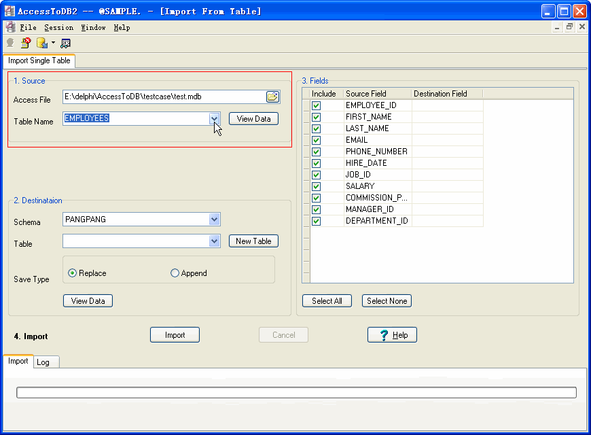Click the Include column header

click(326, 94)
